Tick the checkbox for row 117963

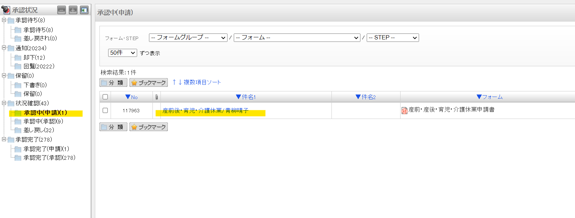pyautogui.click(x=105, y=110)
